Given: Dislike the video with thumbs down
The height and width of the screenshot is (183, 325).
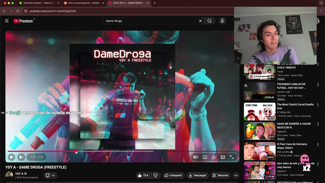Looking at the screenshot, I should point(156,175).
